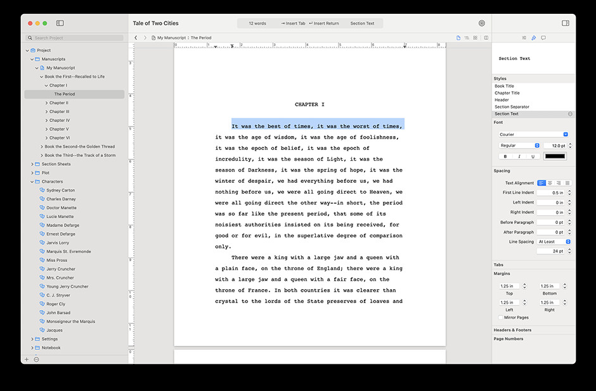The width and height of the screenshot is (596, 391).
Task: Set text alignment to left
Action: pyautogui.click(x=541, y=183)
